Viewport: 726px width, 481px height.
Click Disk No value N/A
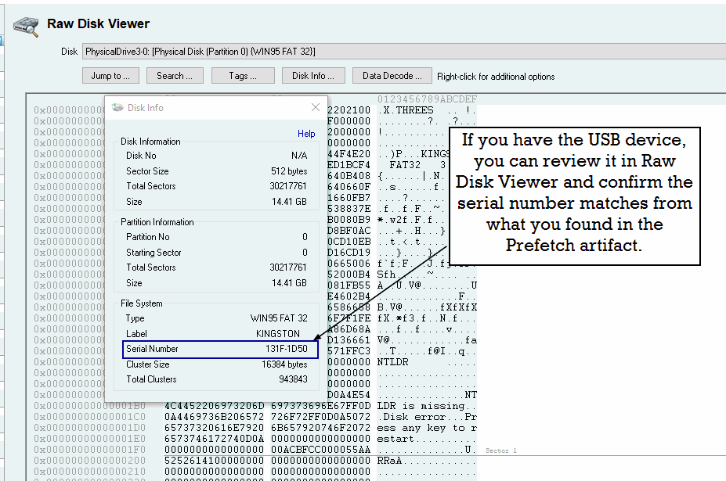pyautogui.click(x=299, y=156)
